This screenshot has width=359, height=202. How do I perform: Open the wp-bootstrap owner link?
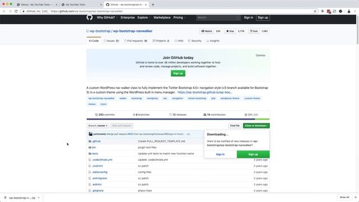(100, 31)
